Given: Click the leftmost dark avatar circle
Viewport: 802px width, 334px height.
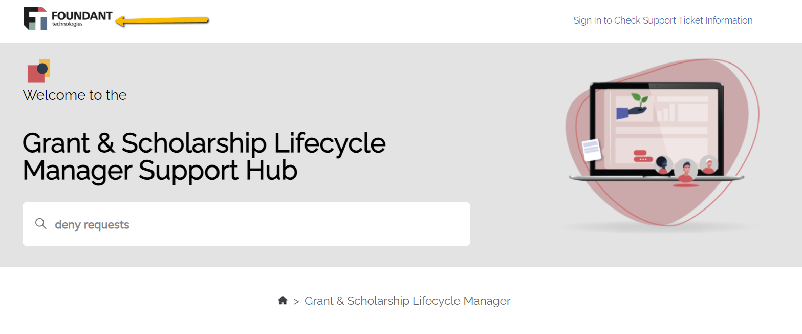Looking at the screenshot, I should [x=663, y=165].
